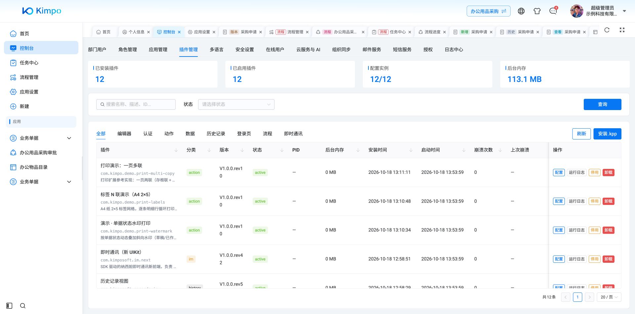Image resolution: width=635 pixels, height=314 pixels.
Task: Click the user avatar picture
Action: 577,11
